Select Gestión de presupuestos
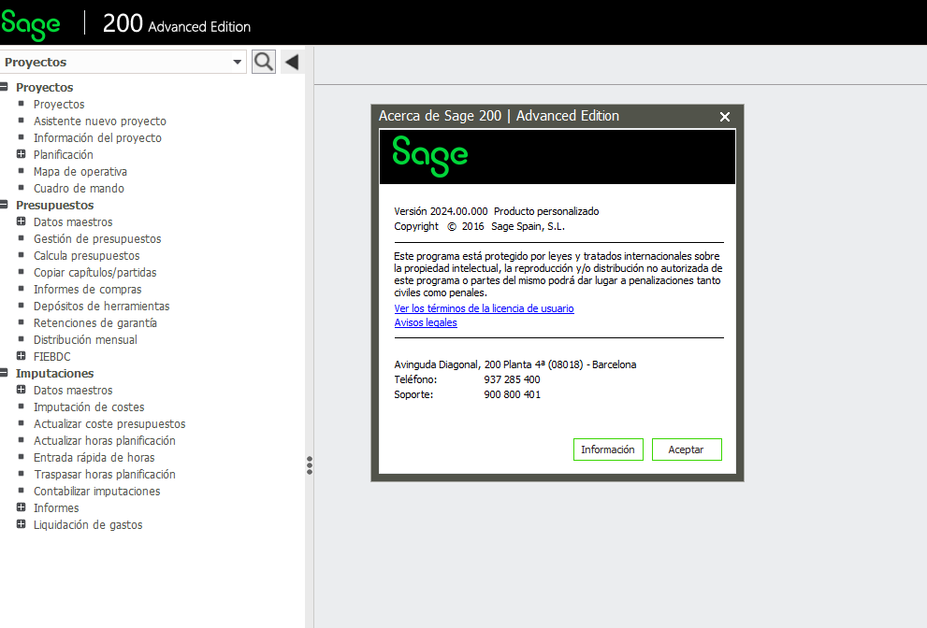927x628 pixels. click(x=97, y=238)
